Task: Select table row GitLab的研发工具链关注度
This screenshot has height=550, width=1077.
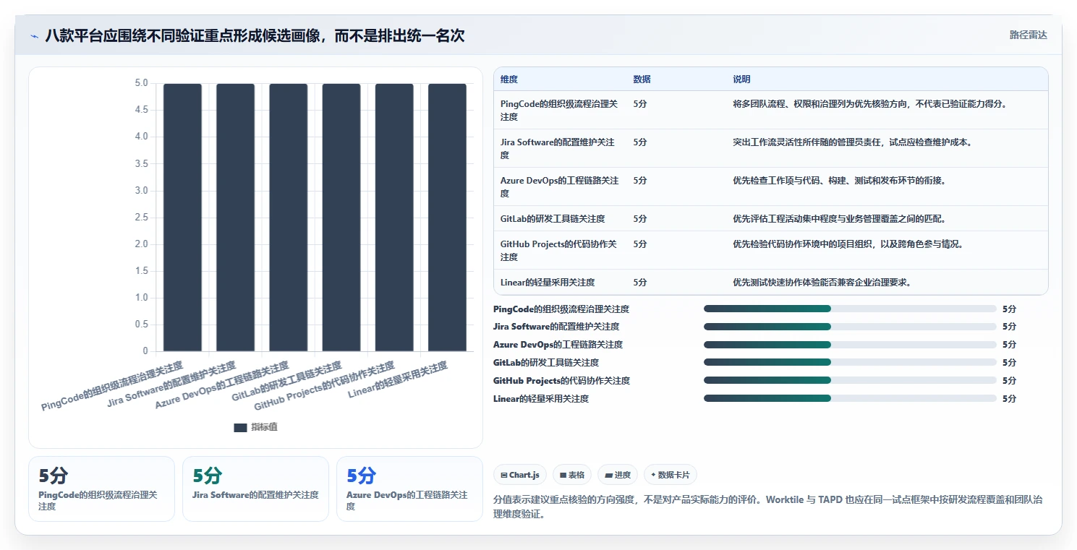Action: [x=770, y=218]
